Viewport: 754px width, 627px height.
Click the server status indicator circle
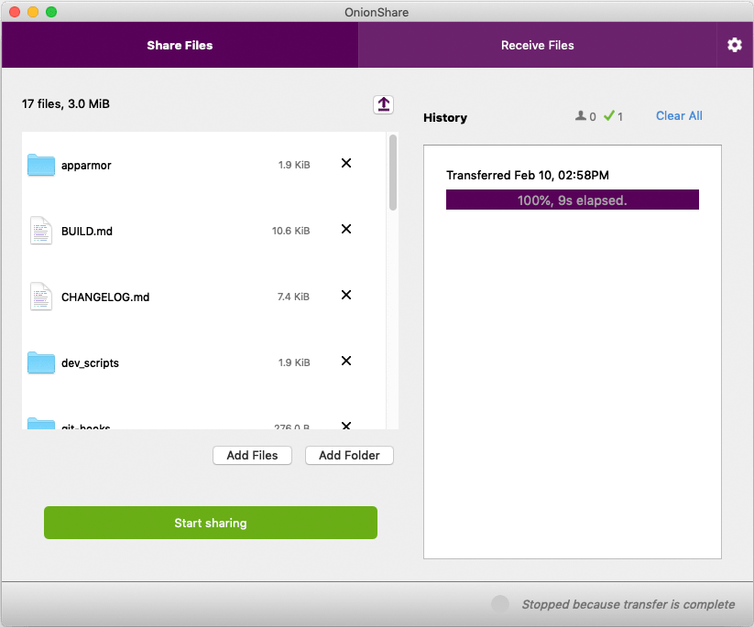coord(500,604)
